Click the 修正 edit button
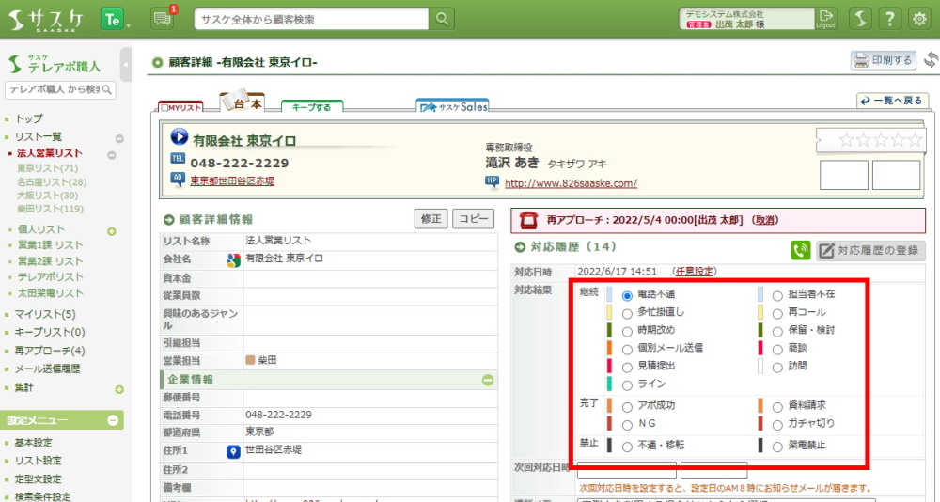940x502 pixels. (x=431, y=219)
